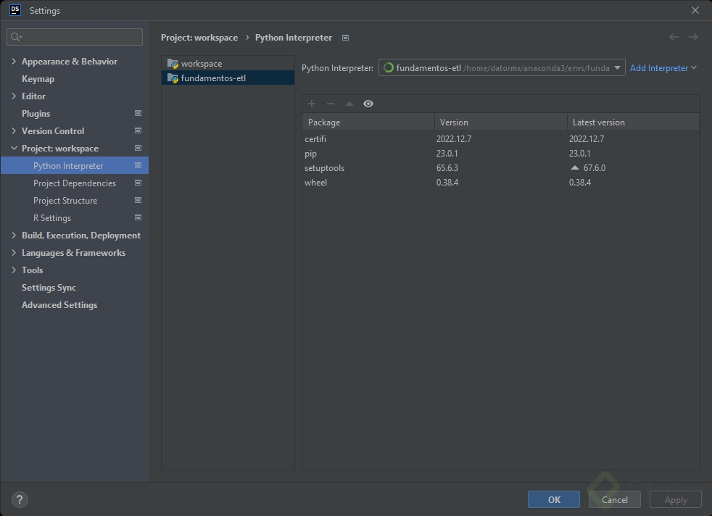Select Python Interpreter in sidebar

(x=75, y=166)
